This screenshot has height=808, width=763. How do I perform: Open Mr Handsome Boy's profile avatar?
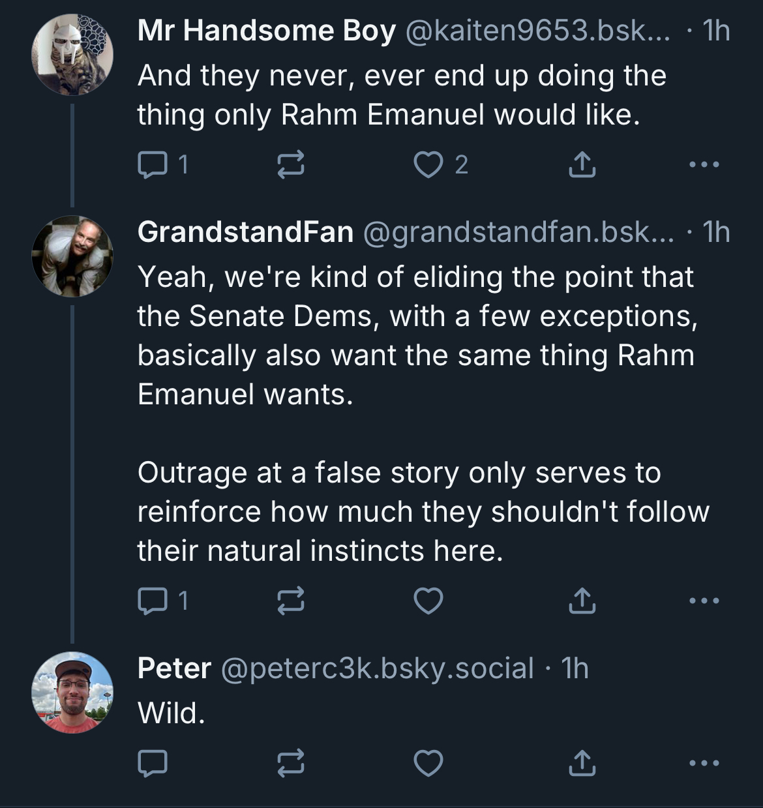72,55
